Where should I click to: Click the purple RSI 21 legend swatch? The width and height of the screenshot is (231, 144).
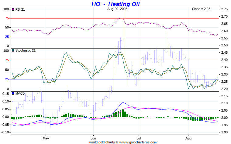(13, 9)
